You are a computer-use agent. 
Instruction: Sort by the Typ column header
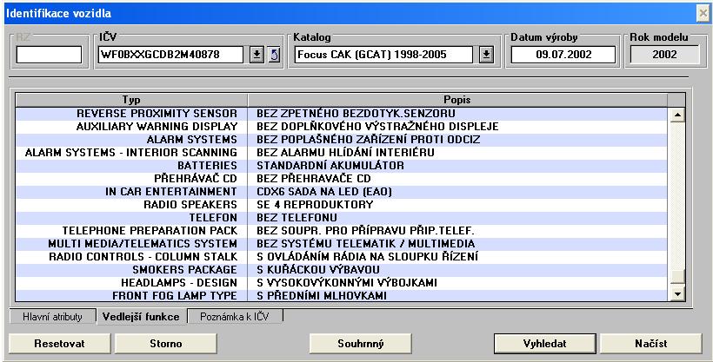pos(131,100)
